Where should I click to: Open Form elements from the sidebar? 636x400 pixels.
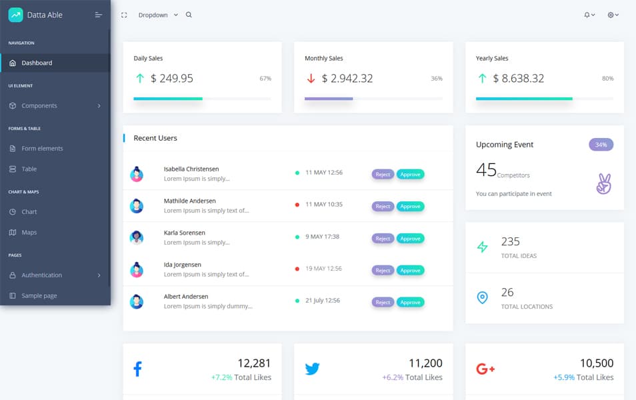point(42,148)
